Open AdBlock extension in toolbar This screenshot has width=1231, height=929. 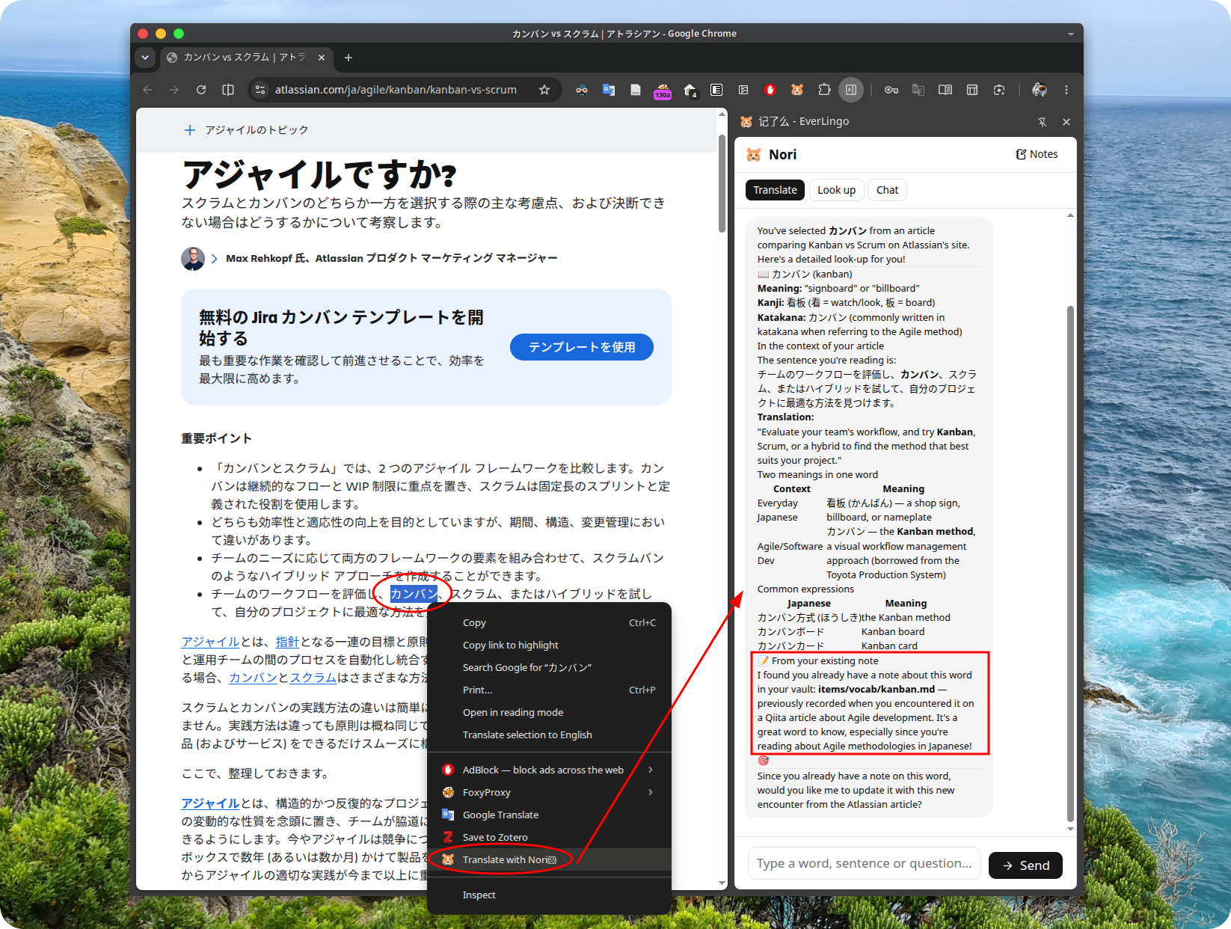(770, 90)
